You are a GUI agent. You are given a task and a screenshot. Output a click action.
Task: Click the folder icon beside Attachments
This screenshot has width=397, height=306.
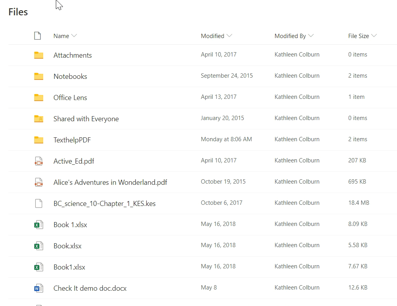click(x=38, y=55)
